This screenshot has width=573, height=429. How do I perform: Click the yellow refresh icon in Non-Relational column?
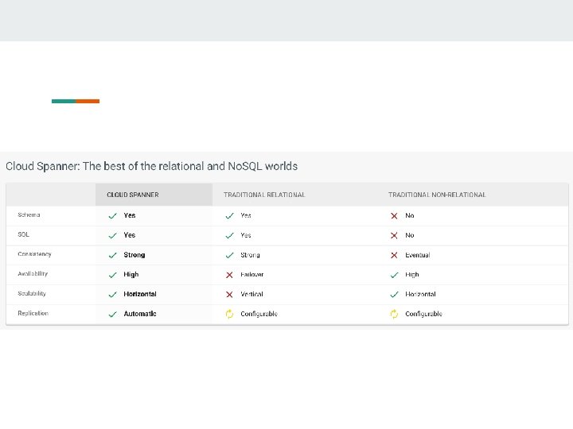[x=394, y=314]
